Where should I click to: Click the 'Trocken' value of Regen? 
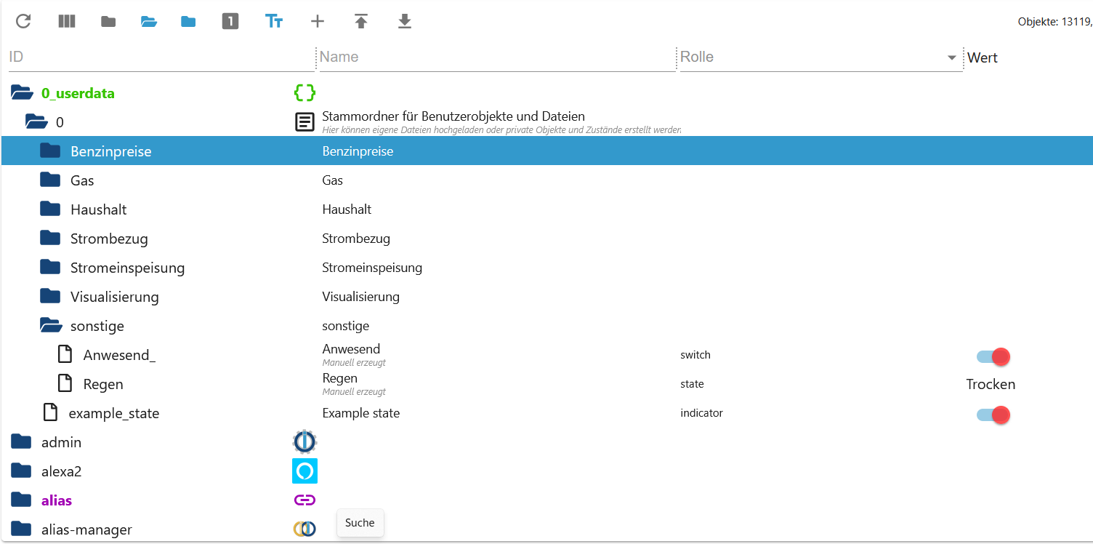click(991, 384)
